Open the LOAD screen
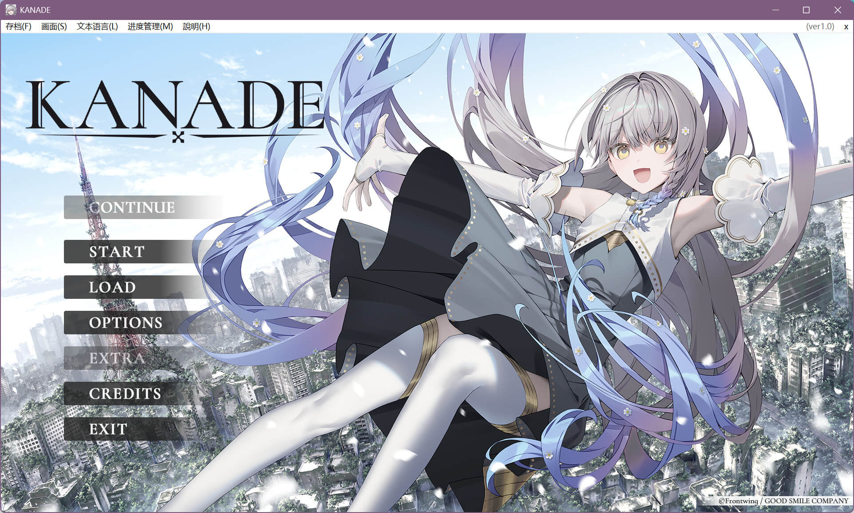The height and width of the screenshot is (513, 854). pos(112,287)
